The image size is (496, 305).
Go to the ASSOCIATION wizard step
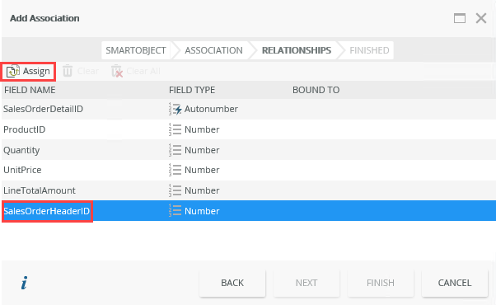tap(213, 50)
